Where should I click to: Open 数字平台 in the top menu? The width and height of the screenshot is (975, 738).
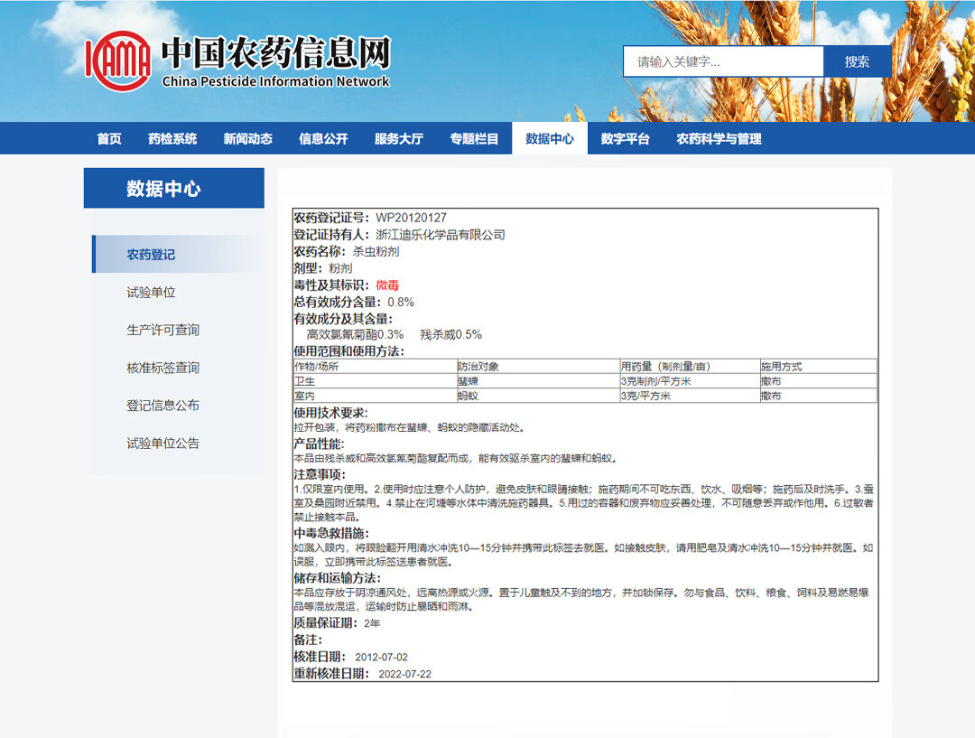pos(625,138)
